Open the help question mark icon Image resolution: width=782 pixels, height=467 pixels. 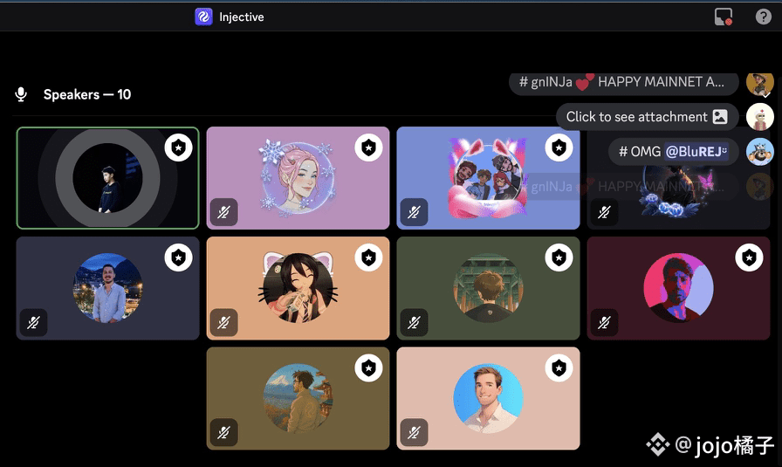click(763, 17)
